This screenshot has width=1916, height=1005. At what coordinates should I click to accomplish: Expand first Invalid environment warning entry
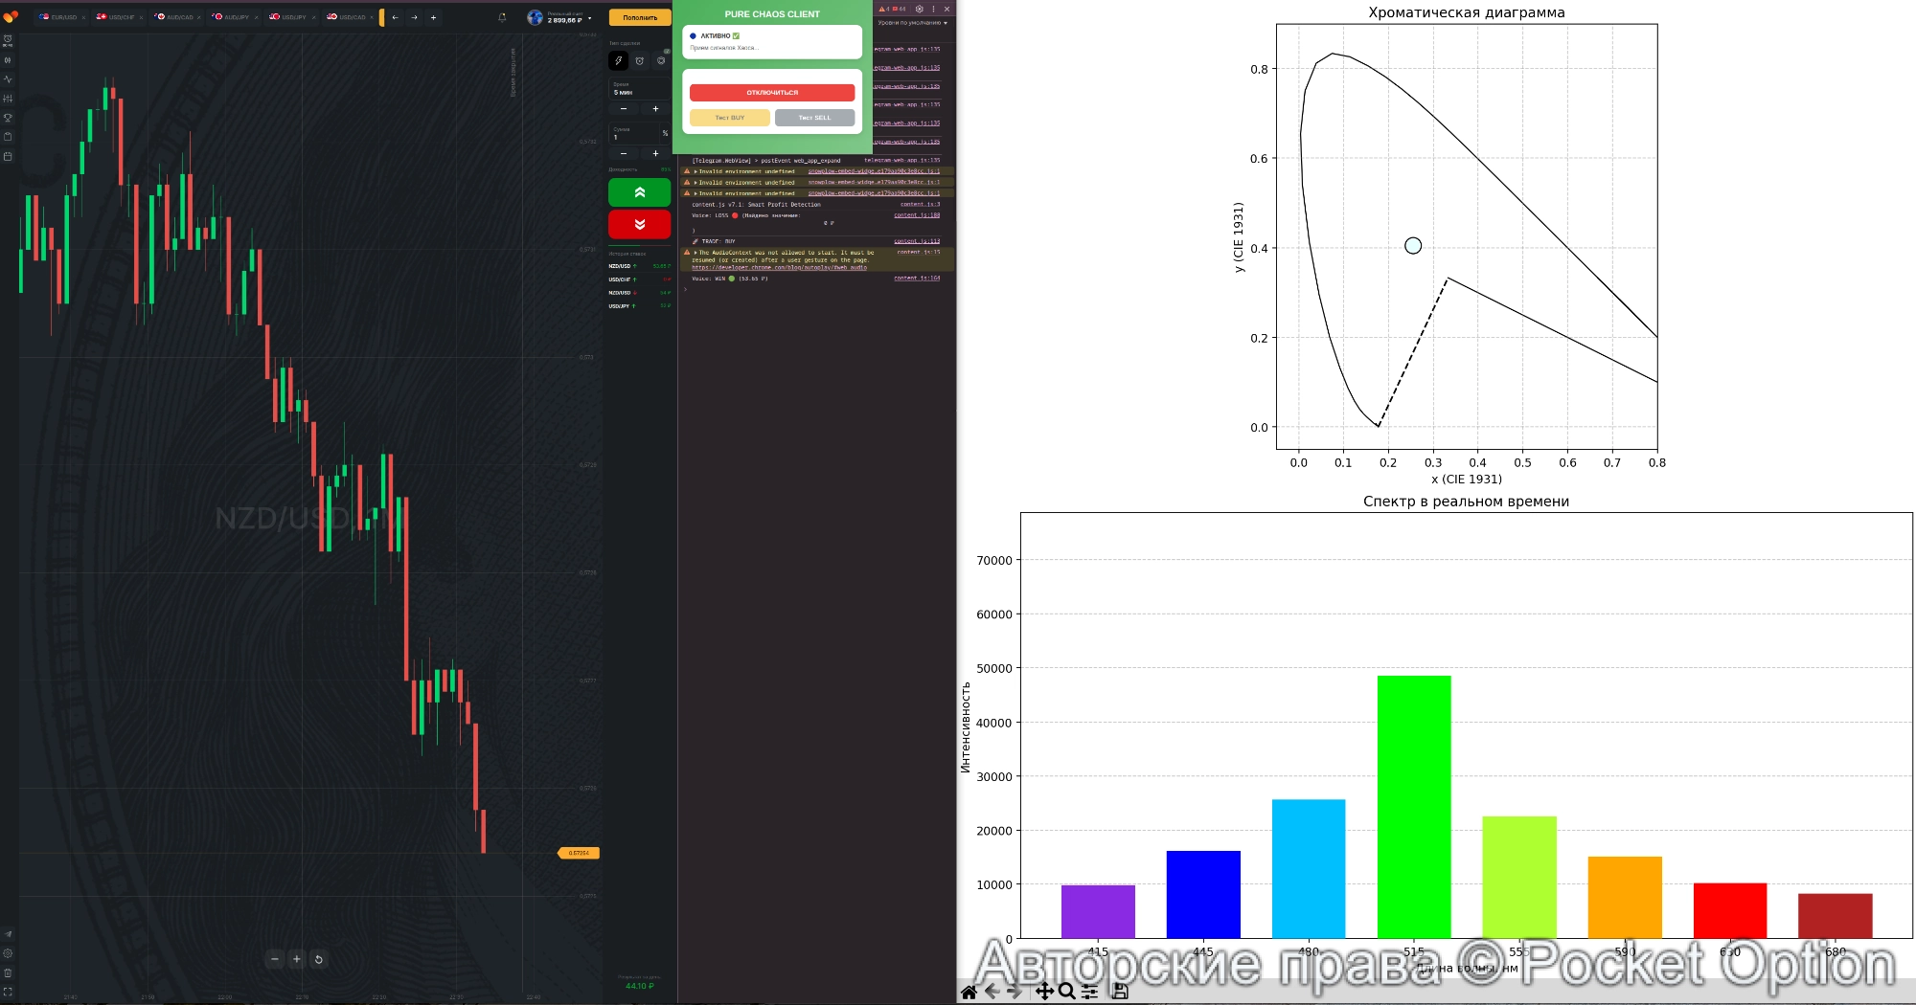click(696, 171)
